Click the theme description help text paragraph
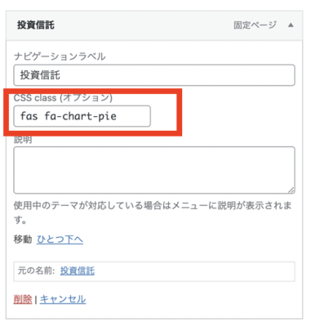Image resolution: width=311 pixels, height=327 pixels. point(153,213)
